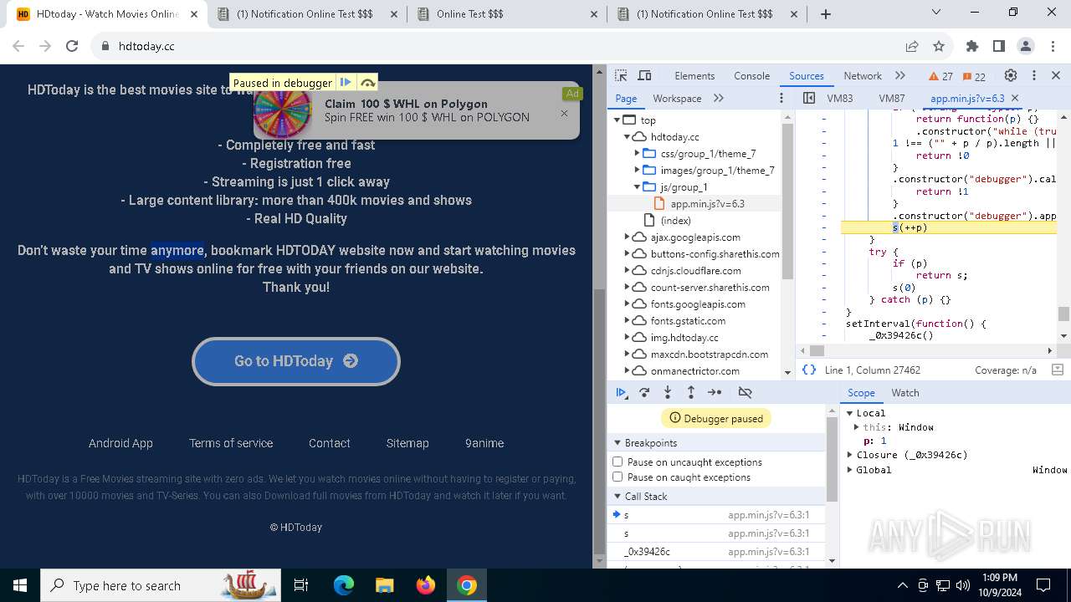Click the 27 errors warning counter
Viewport: 1071px width, 602px height.
[940, 76]
